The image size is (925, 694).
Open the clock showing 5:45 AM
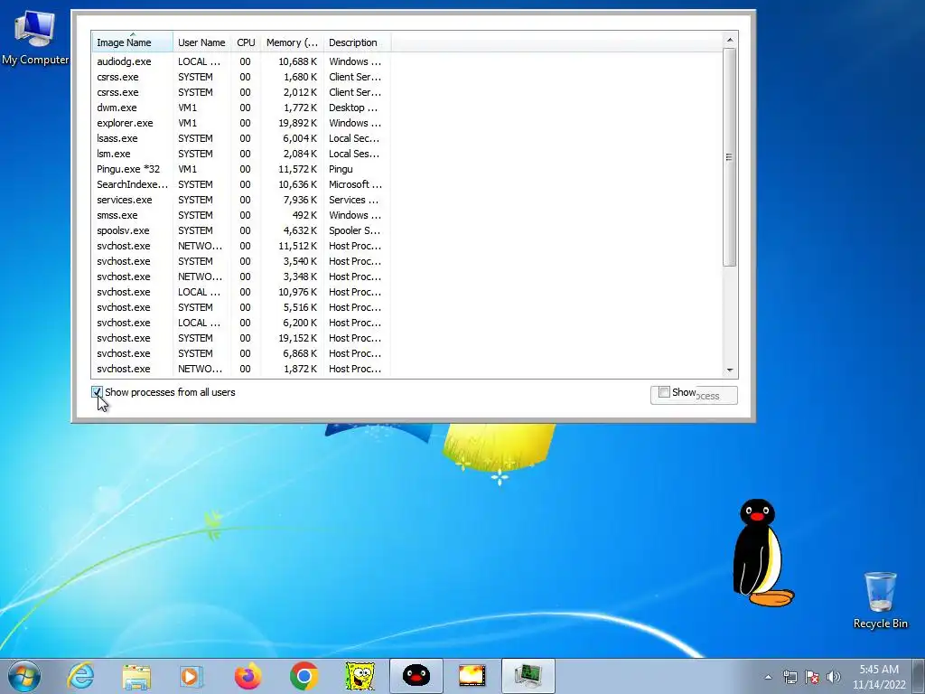[x=878, y=677]
